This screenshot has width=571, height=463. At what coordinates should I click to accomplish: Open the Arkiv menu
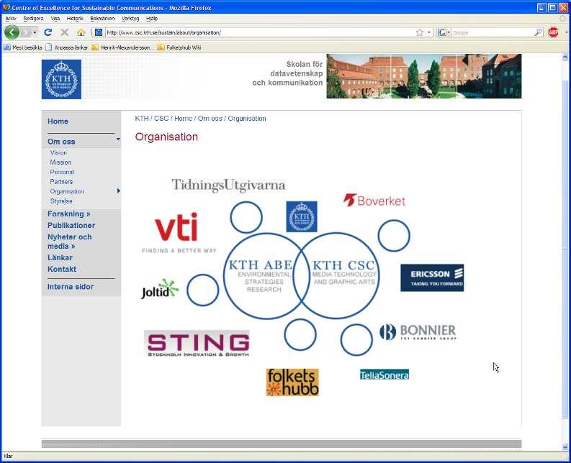(x=11, y=19)
